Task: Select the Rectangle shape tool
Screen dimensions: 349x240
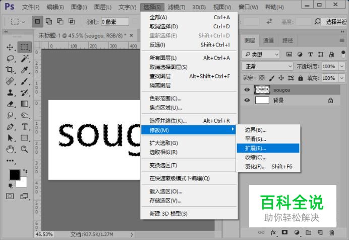Action: point(25,138)
